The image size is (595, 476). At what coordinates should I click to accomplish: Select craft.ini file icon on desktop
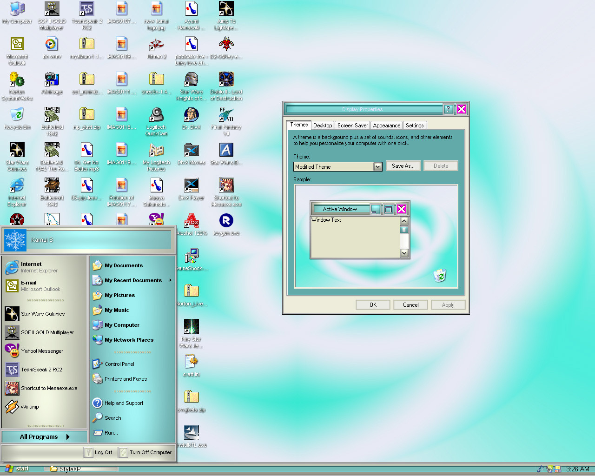click(192, 366)
